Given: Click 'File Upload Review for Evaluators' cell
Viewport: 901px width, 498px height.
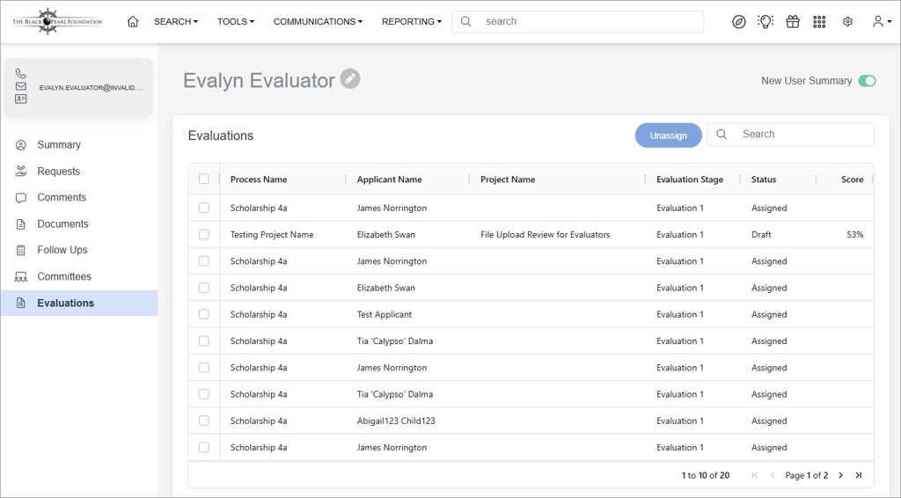Looking at the screenshot, I should click(545, 234).
